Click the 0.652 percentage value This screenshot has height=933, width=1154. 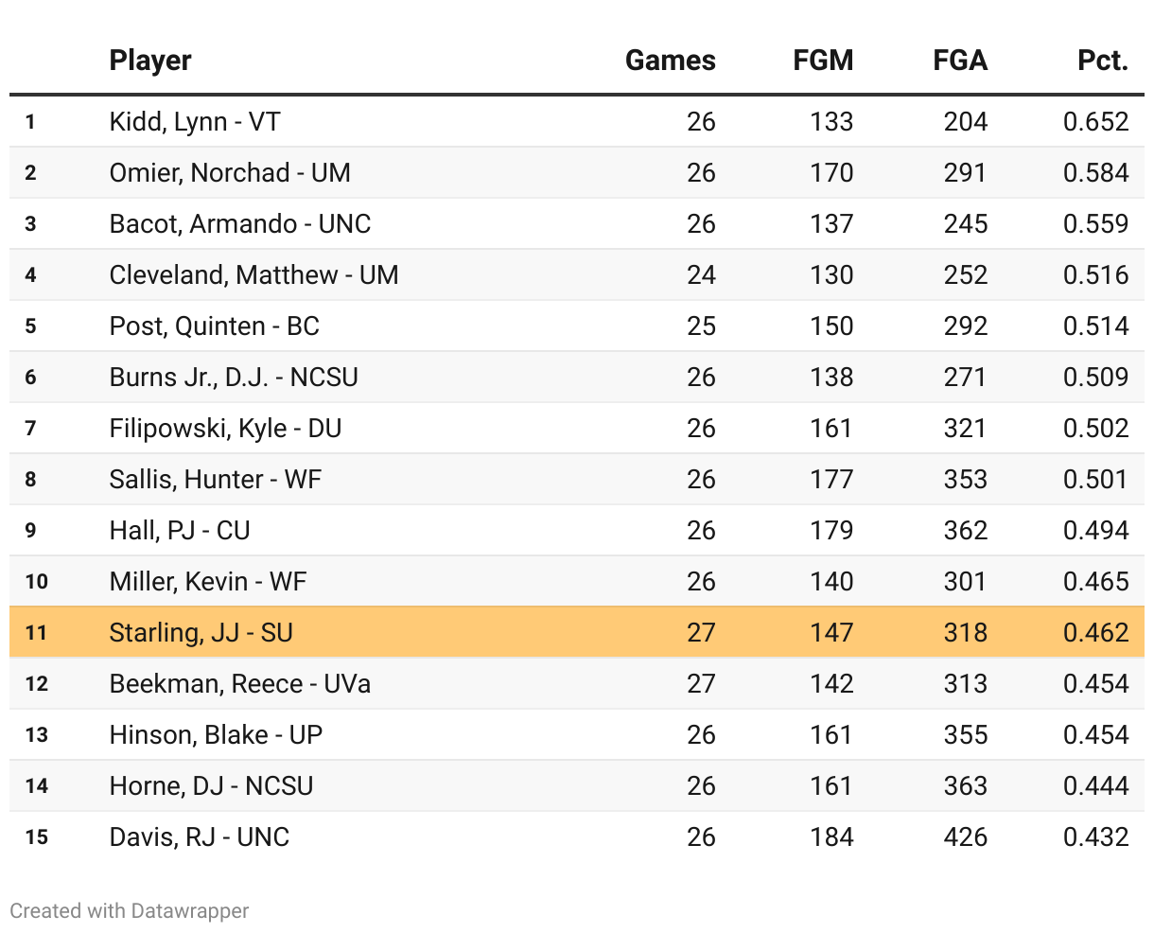1095,121
